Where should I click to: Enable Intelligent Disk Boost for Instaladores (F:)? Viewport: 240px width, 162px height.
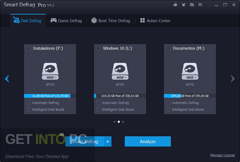tap(28, 109)
